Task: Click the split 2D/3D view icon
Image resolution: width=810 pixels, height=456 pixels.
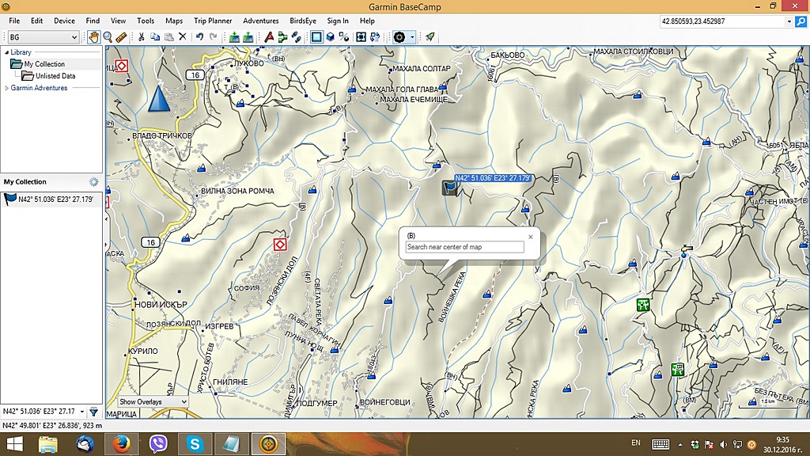Action: [343, 36]
